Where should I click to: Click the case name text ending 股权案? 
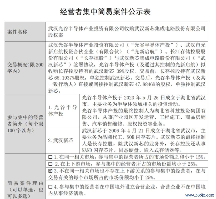127,32
